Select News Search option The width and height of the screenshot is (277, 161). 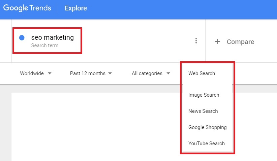(203, 111)
